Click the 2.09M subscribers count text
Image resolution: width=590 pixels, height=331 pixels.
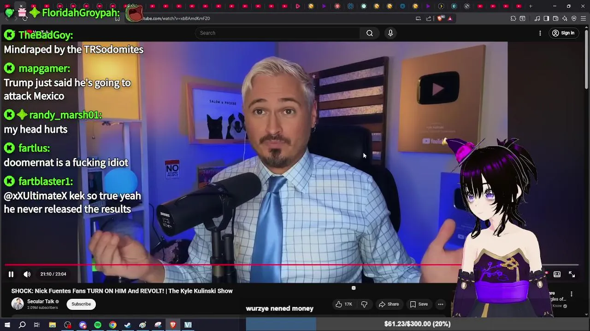pyautogui.click(x=42, y=308)
